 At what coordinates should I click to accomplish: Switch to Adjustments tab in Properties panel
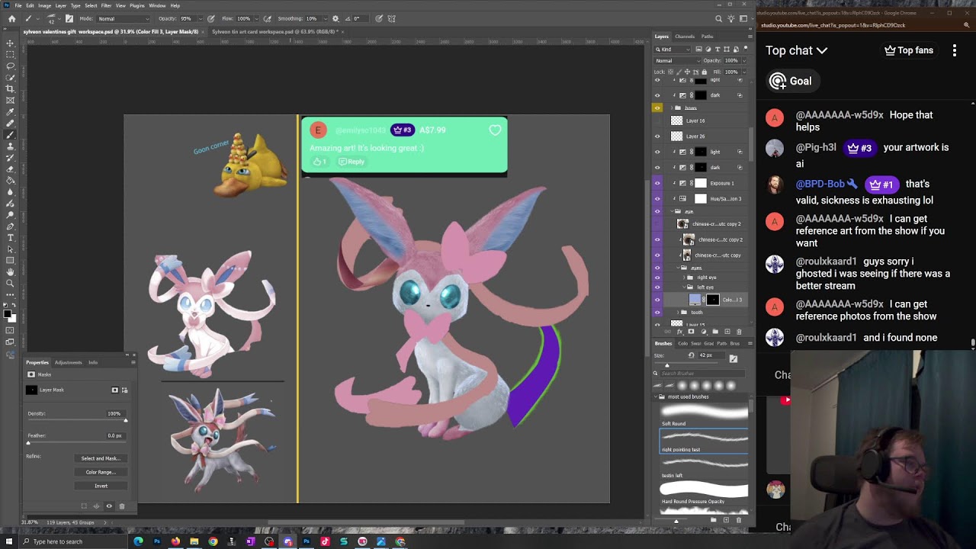click(68, 362)
